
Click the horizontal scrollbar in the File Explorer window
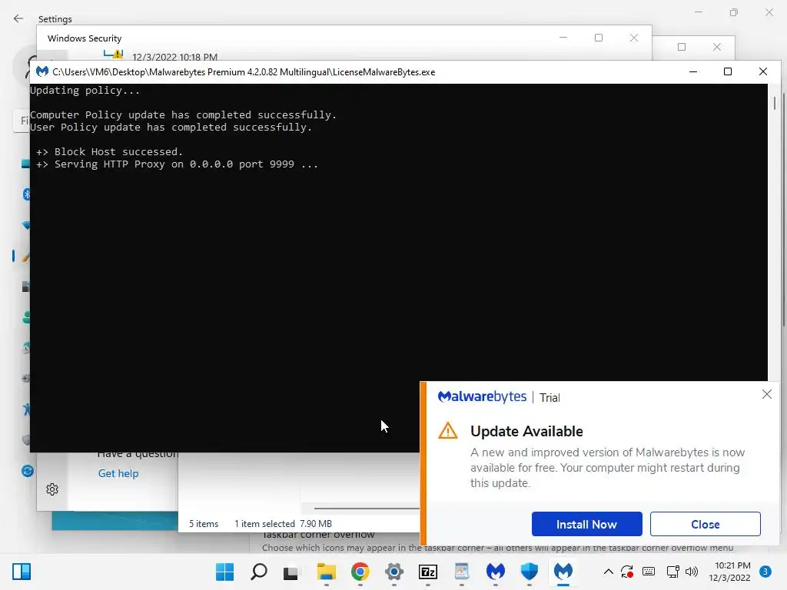[367, 509]
